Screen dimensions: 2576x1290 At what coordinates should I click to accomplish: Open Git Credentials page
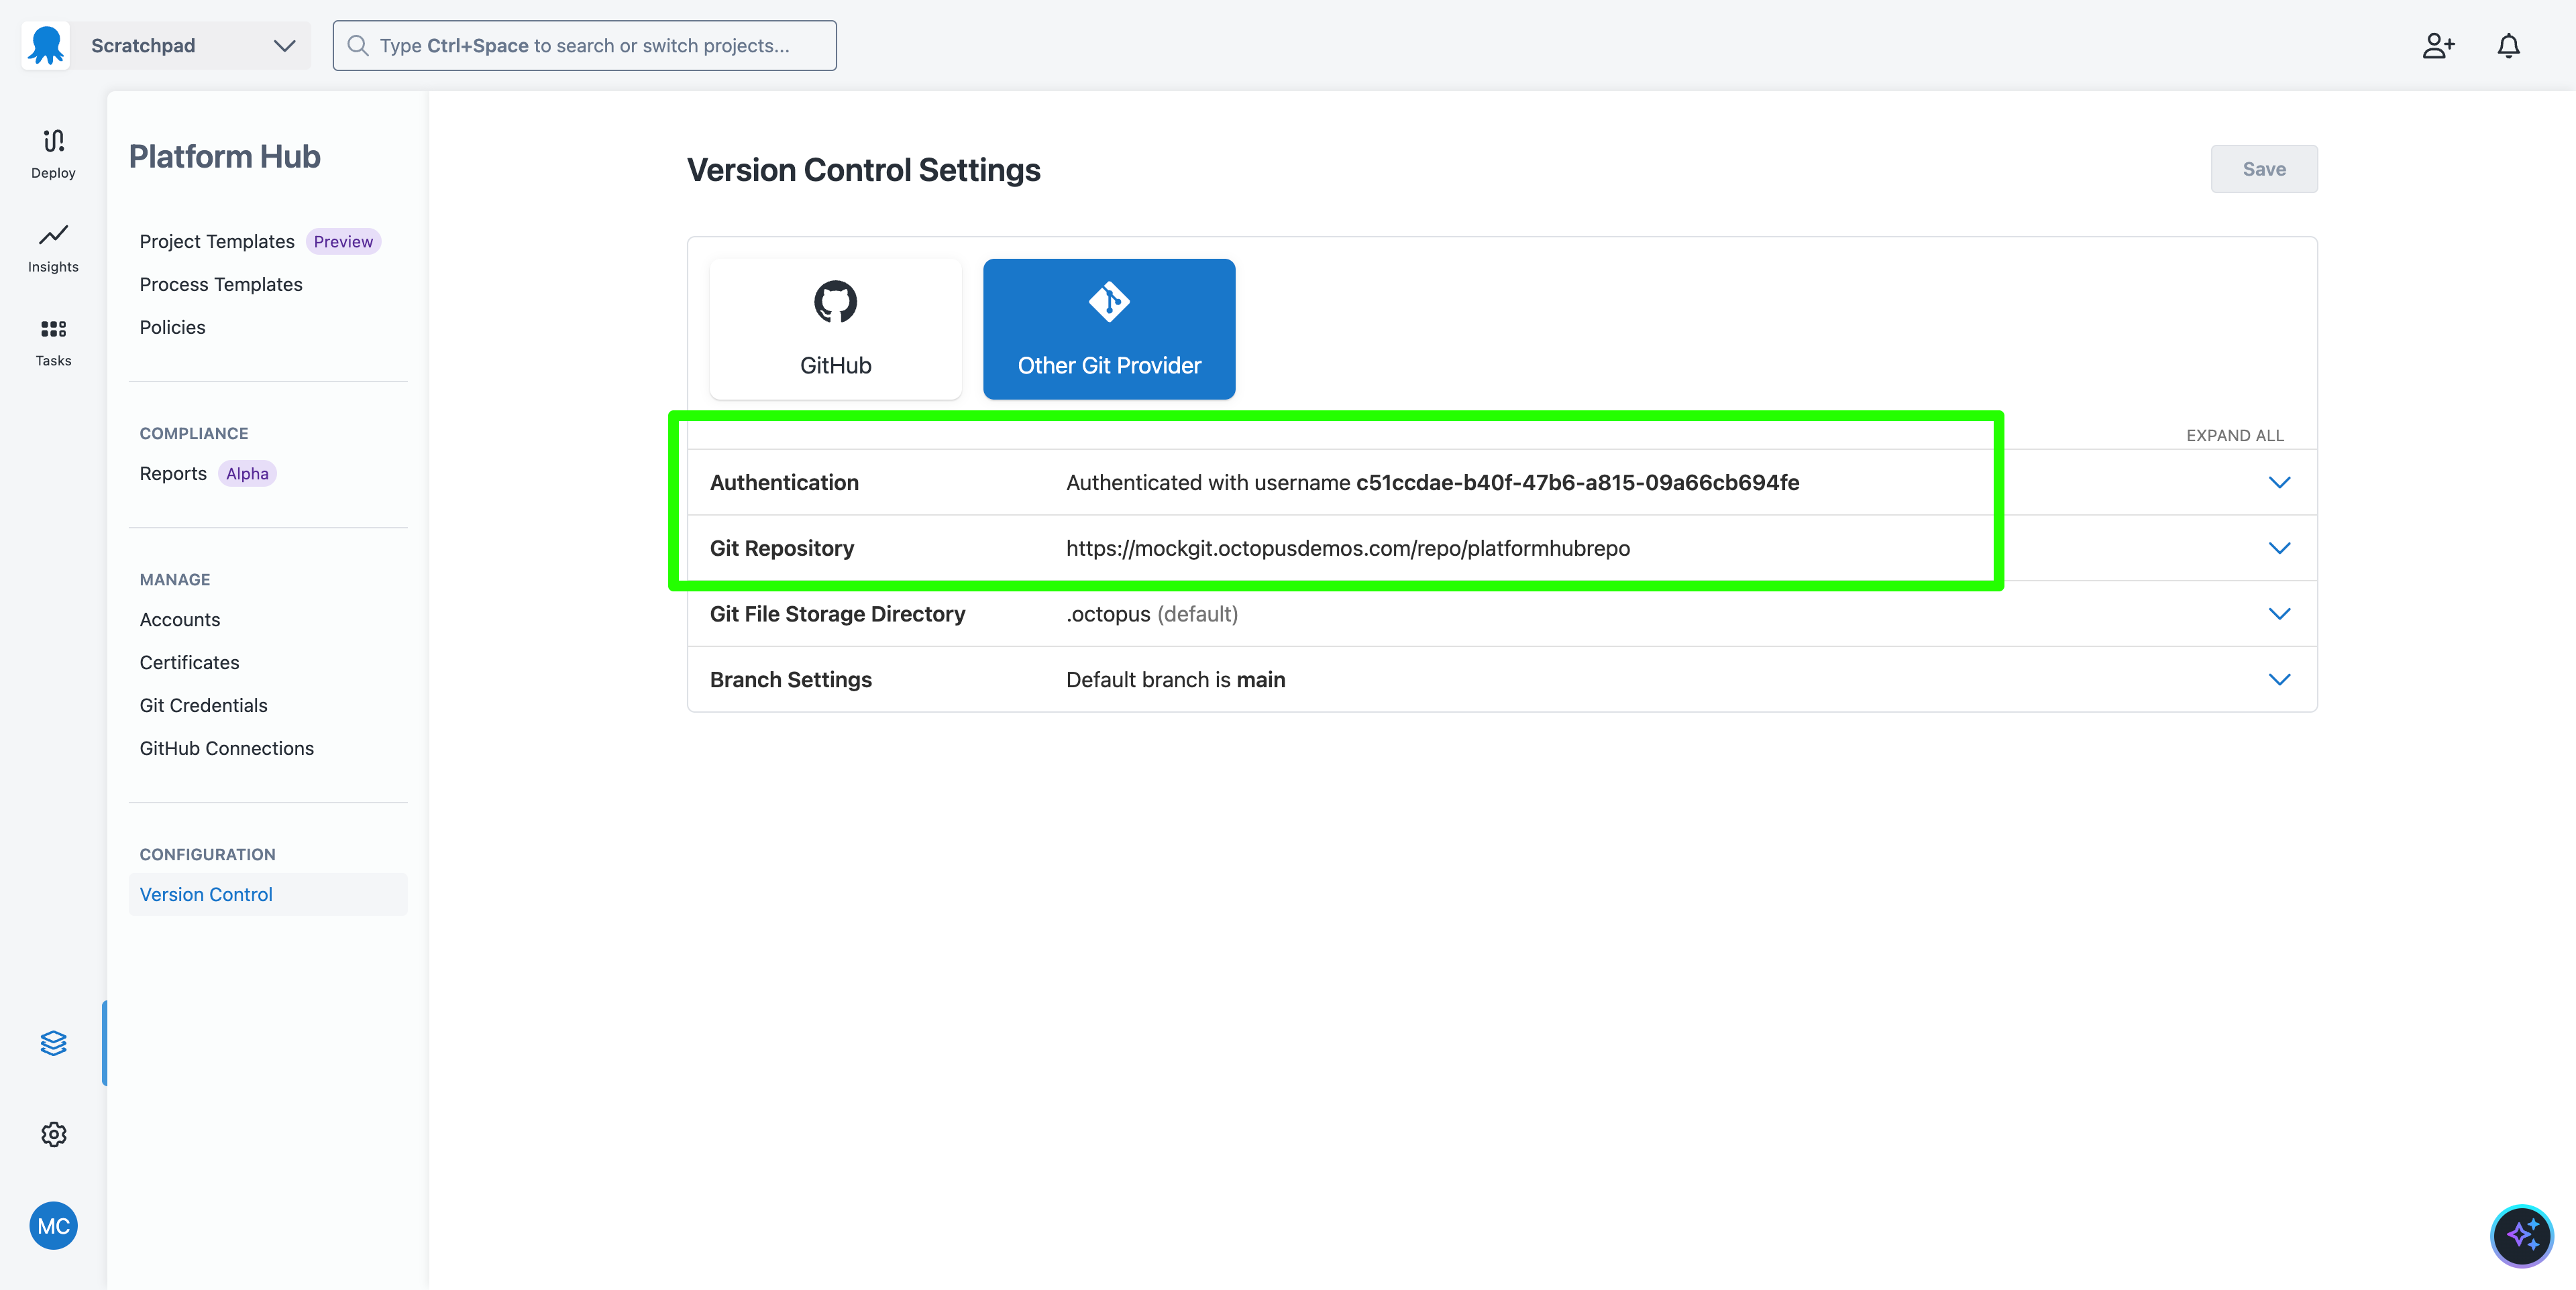tap(203, 705)
